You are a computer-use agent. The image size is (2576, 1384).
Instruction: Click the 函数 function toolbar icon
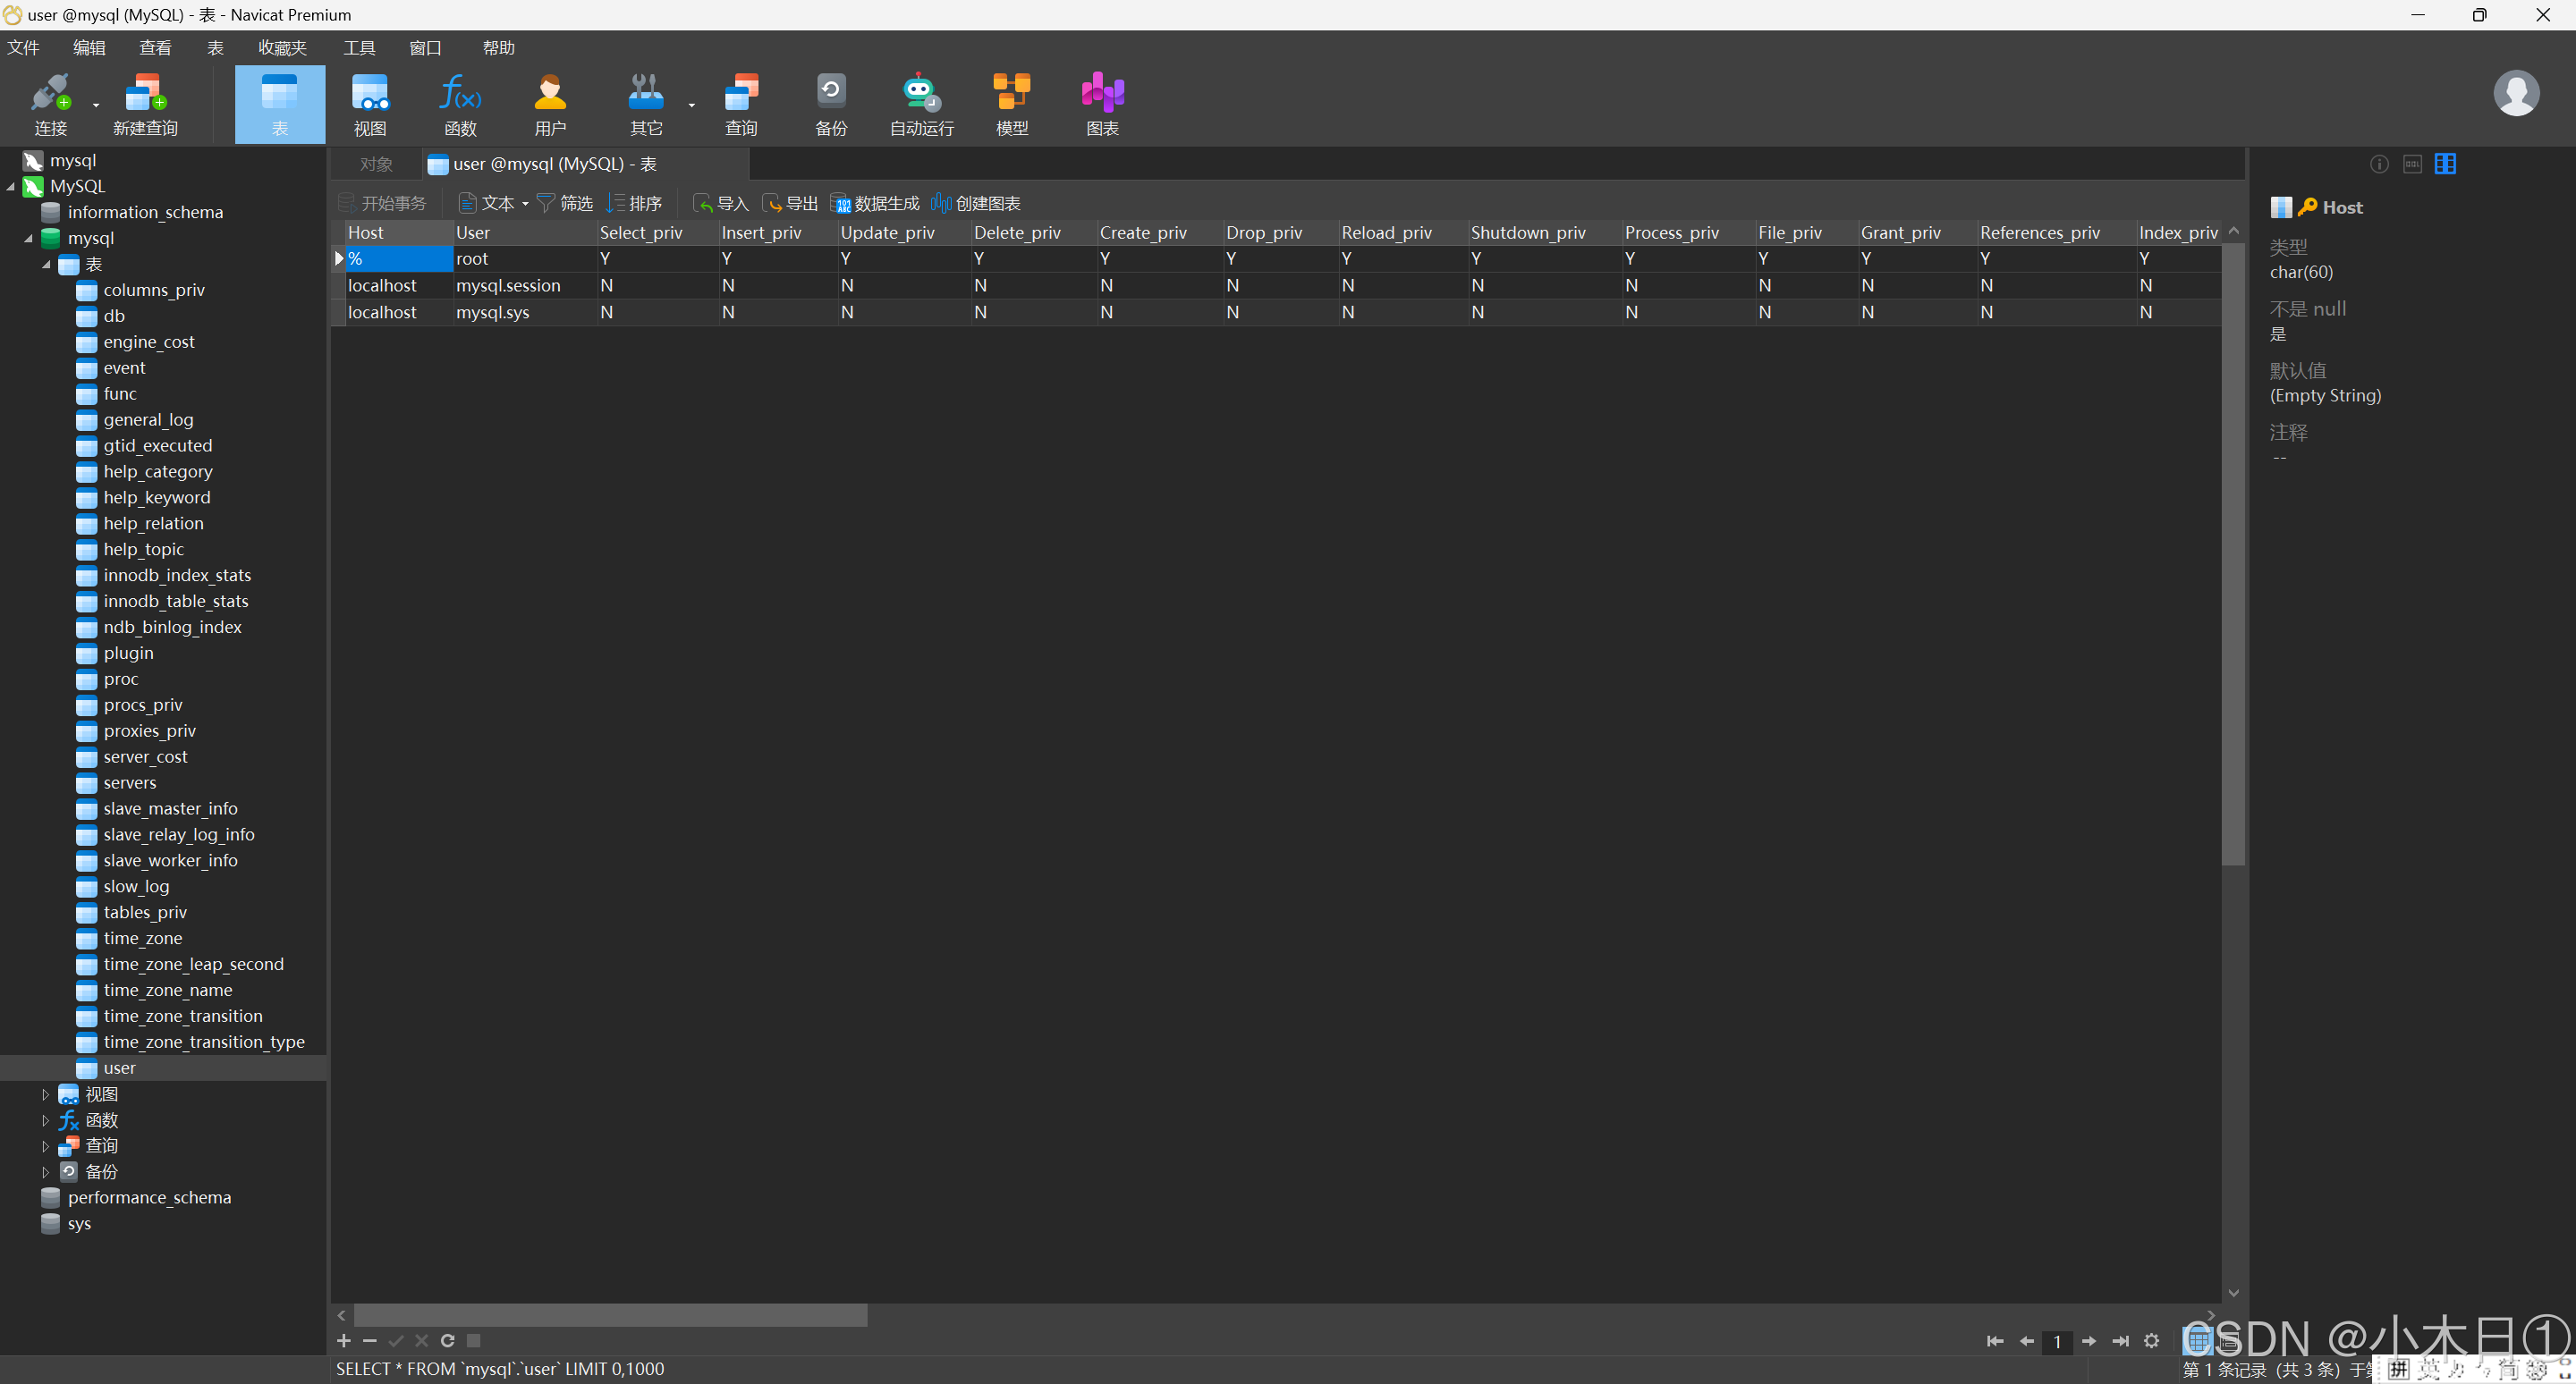click(460, 104)
